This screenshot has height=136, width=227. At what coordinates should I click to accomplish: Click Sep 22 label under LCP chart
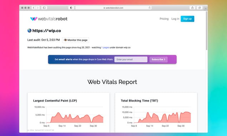click(78, 126)
